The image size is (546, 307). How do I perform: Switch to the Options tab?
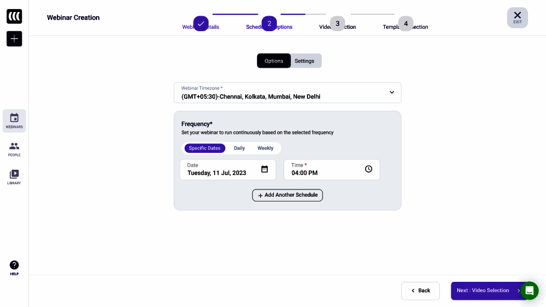274,61
